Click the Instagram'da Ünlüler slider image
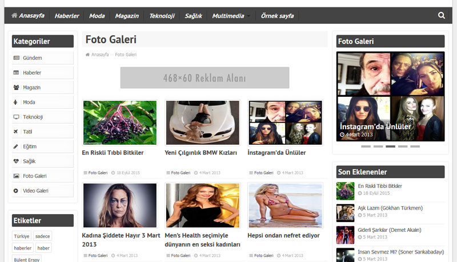This screenshot has width=457, height=262. click(391, 96)
